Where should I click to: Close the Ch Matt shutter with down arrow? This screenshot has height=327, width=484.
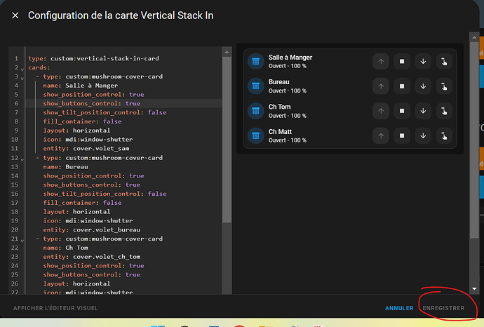point(423,136)
